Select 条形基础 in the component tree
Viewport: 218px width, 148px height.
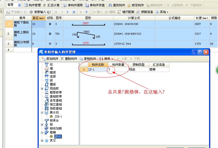[56, 100]
